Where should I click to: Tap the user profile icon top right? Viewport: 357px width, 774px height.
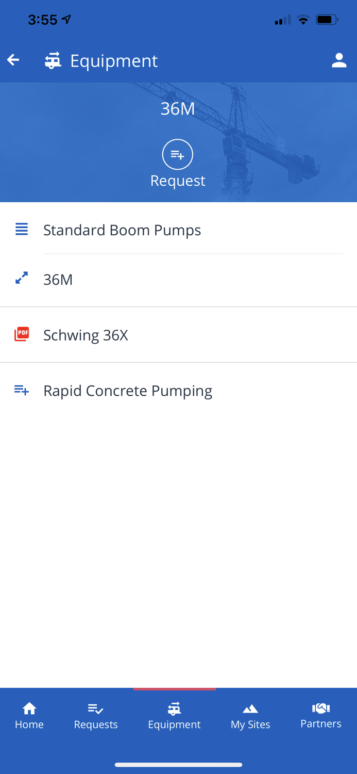(x=339, y=60)
